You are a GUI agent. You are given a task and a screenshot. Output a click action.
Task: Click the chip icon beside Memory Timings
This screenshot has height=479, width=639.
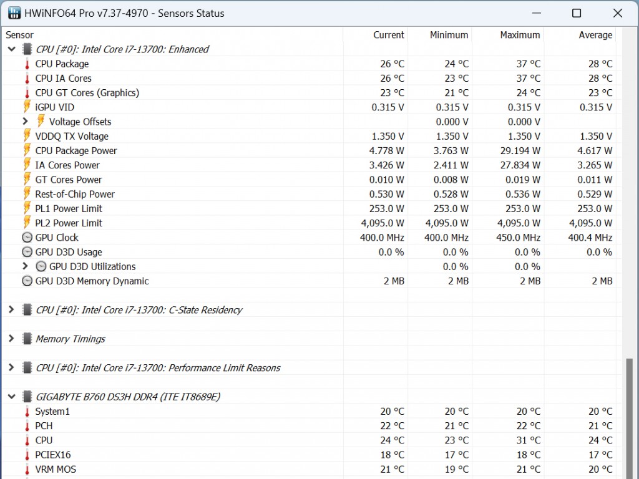pyautogui.click(x=27, y=339)
